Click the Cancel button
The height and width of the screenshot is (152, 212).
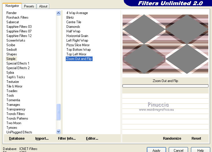178,150
